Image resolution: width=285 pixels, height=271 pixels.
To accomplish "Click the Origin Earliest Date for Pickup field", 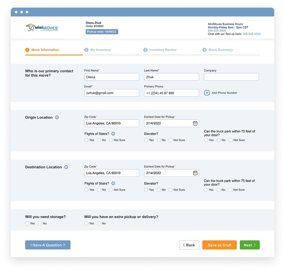I will pos(172,123).
